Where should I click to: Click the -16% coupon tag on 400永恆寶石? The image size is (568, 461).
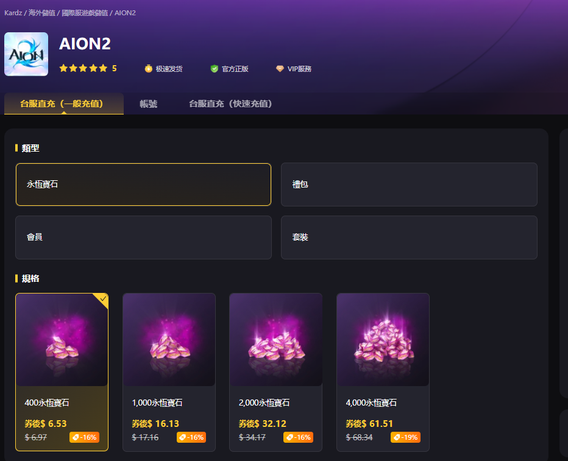point(84,437)
